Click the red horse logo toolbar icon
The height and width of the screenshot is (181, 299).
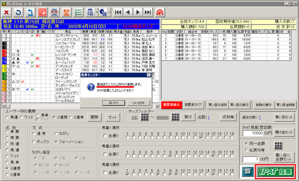[160, 12]
